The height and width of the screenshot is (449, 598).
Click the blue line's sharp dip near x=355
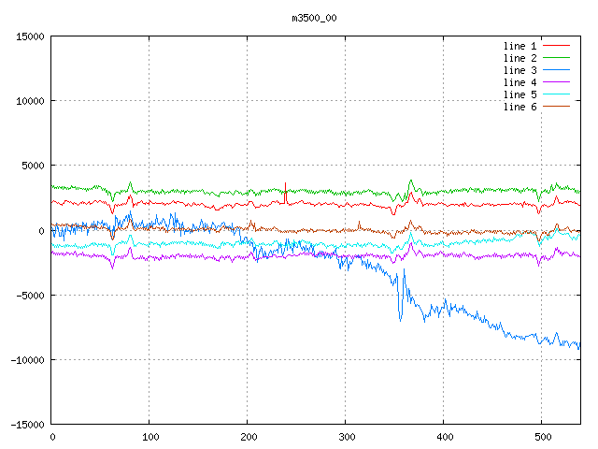tap(401, 318)
